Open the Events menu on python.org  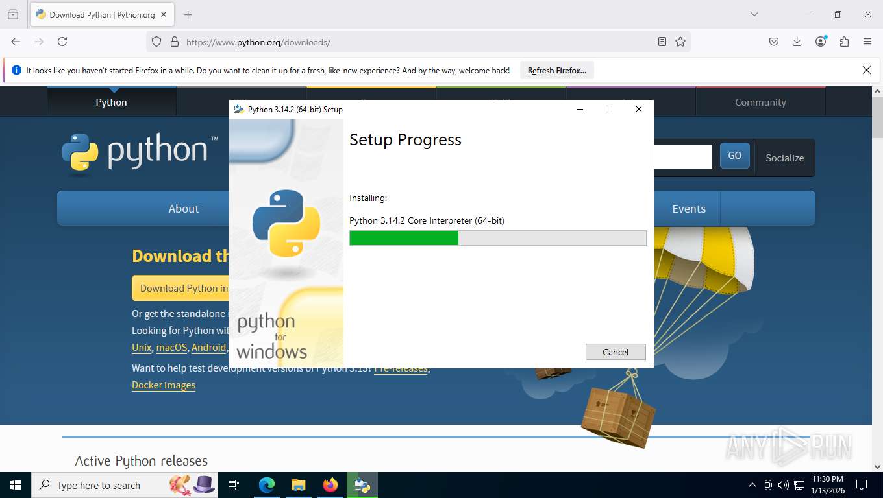tap(689, 209)
